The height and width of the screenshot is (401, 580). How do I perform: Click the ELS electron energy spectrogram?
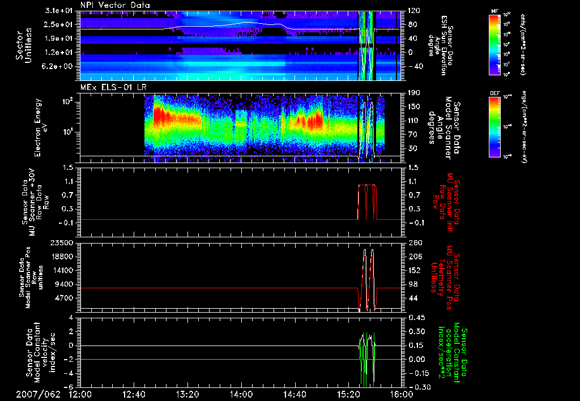click(241, 127)
